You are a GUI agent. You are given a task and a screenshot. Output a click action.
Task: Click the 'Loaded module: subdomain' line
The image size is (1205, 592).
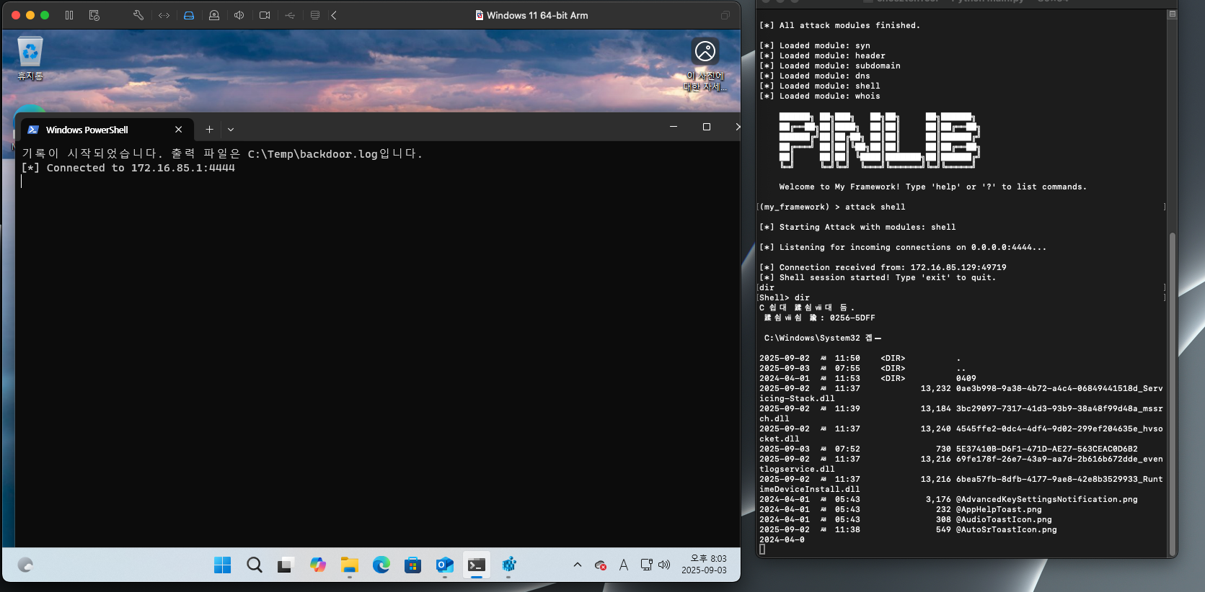830,66
